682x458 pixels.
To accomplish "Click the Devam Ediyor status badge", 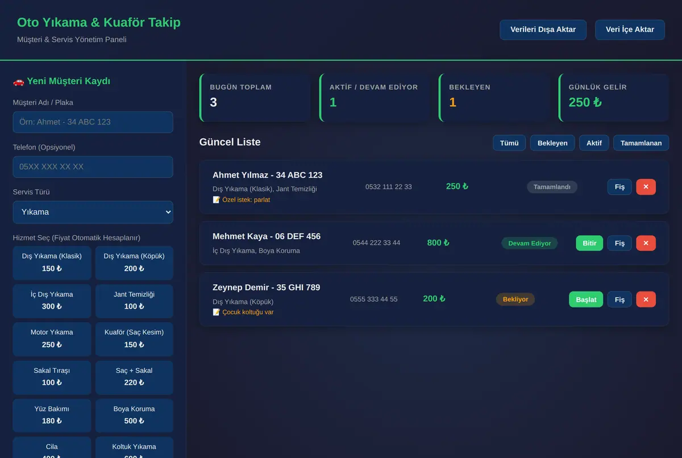I will (530, 243).
